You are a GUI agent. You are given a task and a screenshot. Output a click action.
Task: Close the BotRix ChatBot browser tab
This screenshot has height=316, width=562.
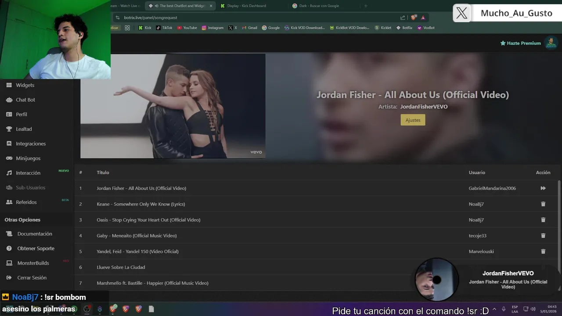211,6
